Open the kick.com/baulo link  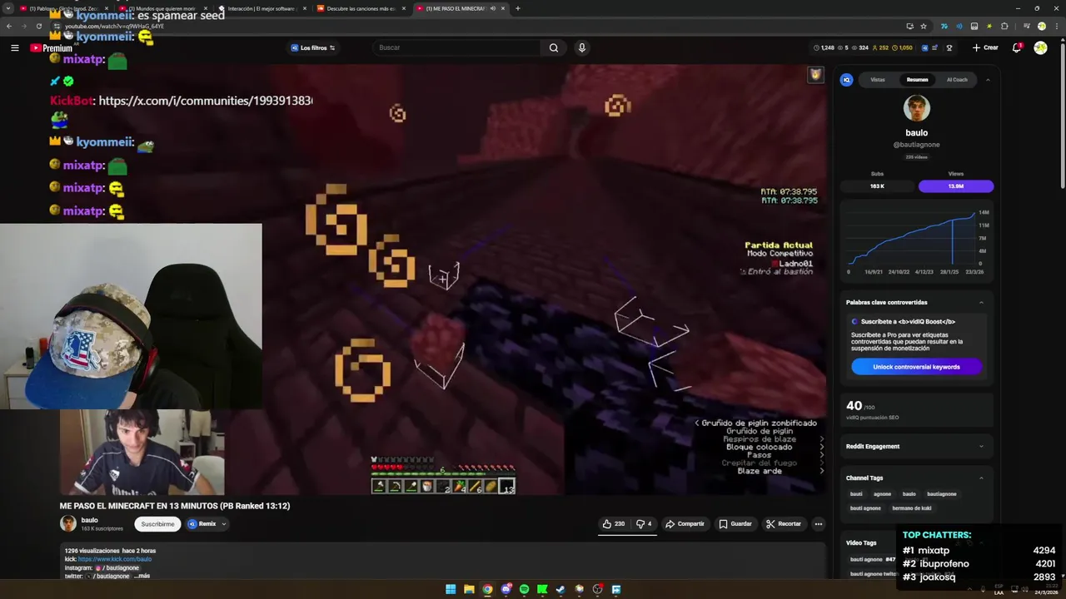(x=115, y=559)
